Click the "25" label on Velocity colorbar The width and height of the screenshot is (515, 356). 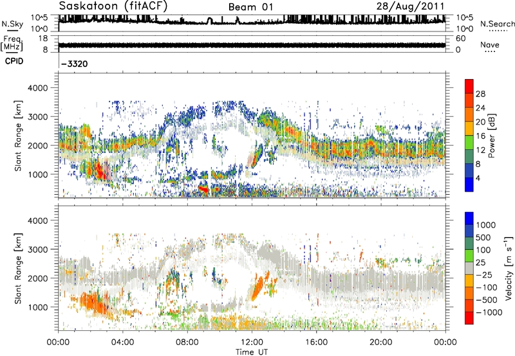click(480, 263)
